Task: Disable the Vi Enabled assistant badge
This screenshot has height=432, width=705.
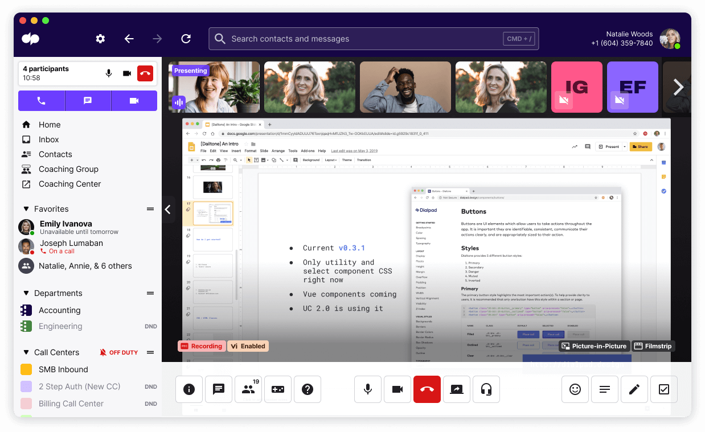Action: click(248, 346)
